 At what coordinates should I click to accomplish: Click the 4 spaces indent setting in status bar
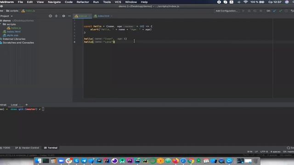(x=276, y=152)
